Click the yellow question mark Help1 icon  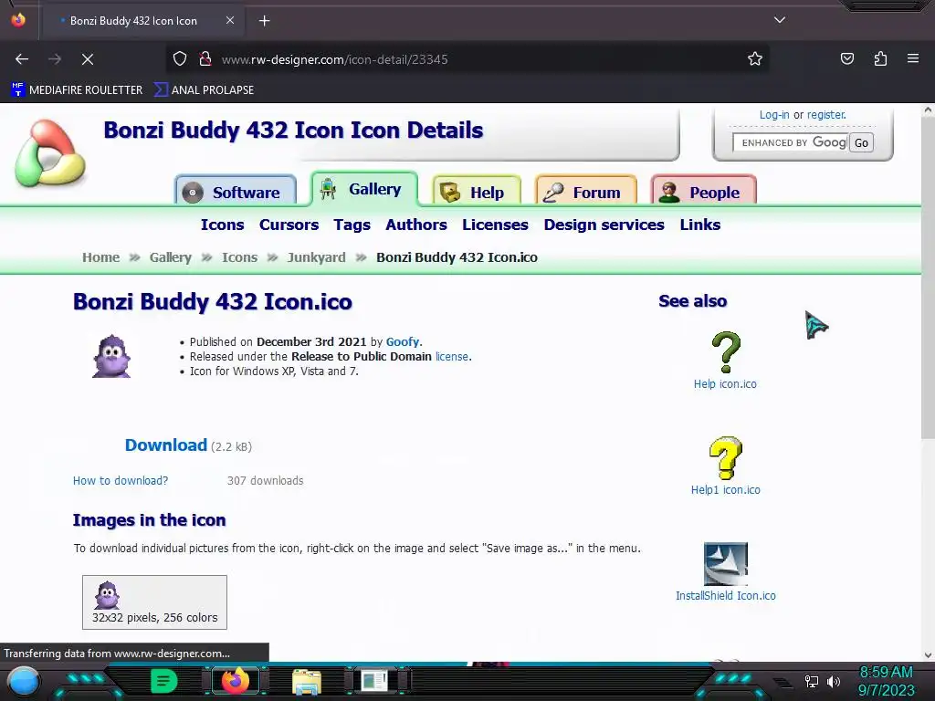tap(726, 458)
